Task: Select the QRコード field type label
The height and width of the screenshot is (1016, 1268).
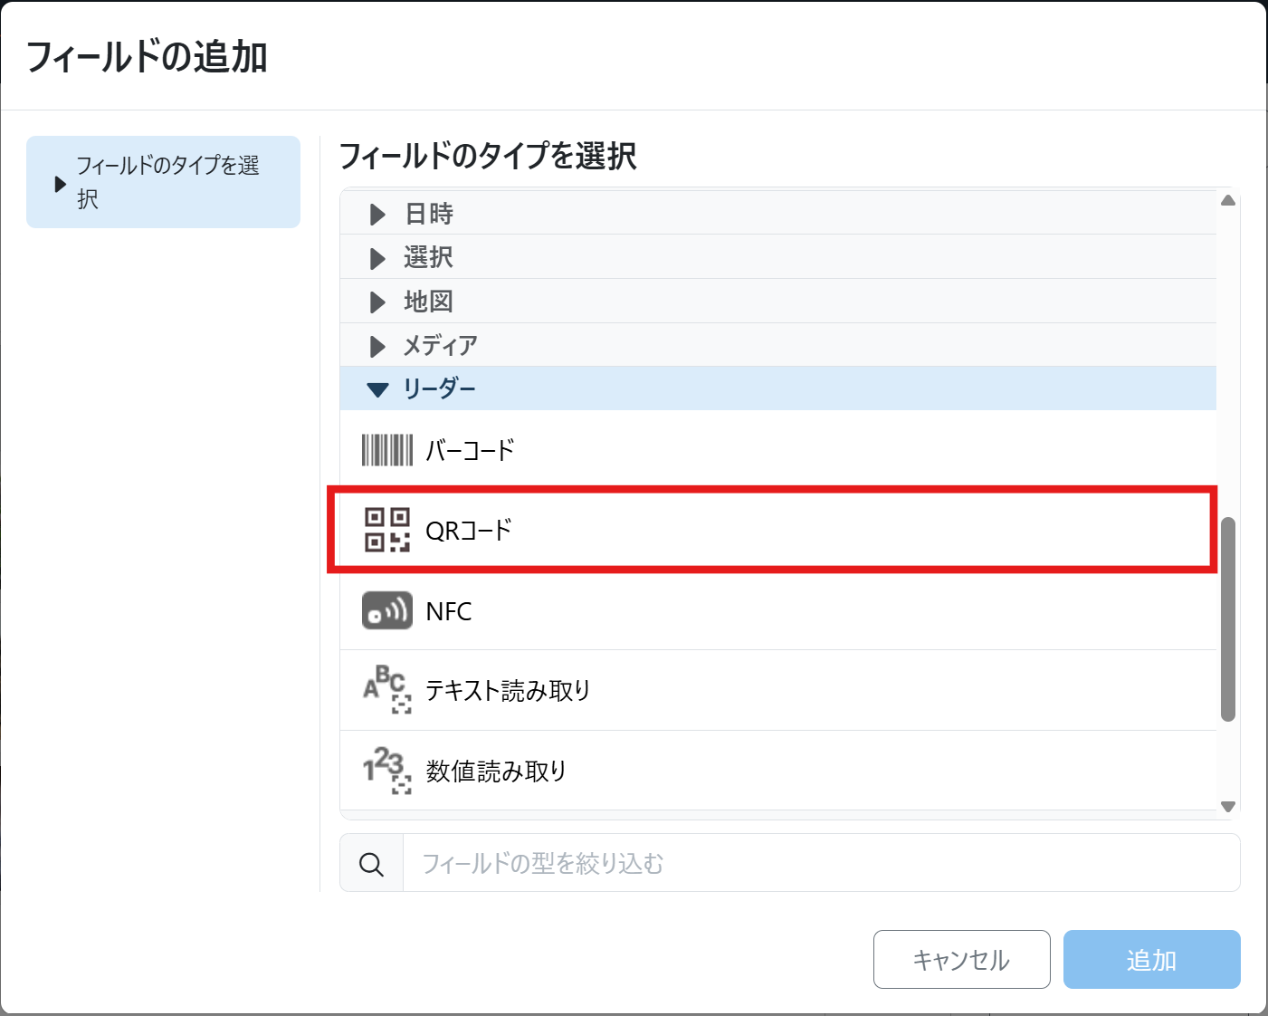Action: point(469,531)
